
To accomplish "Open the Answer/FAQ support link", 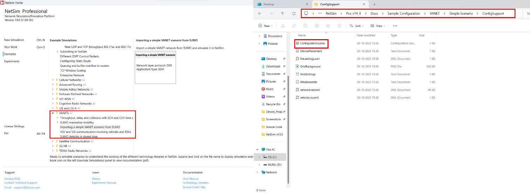I will 12,179.
